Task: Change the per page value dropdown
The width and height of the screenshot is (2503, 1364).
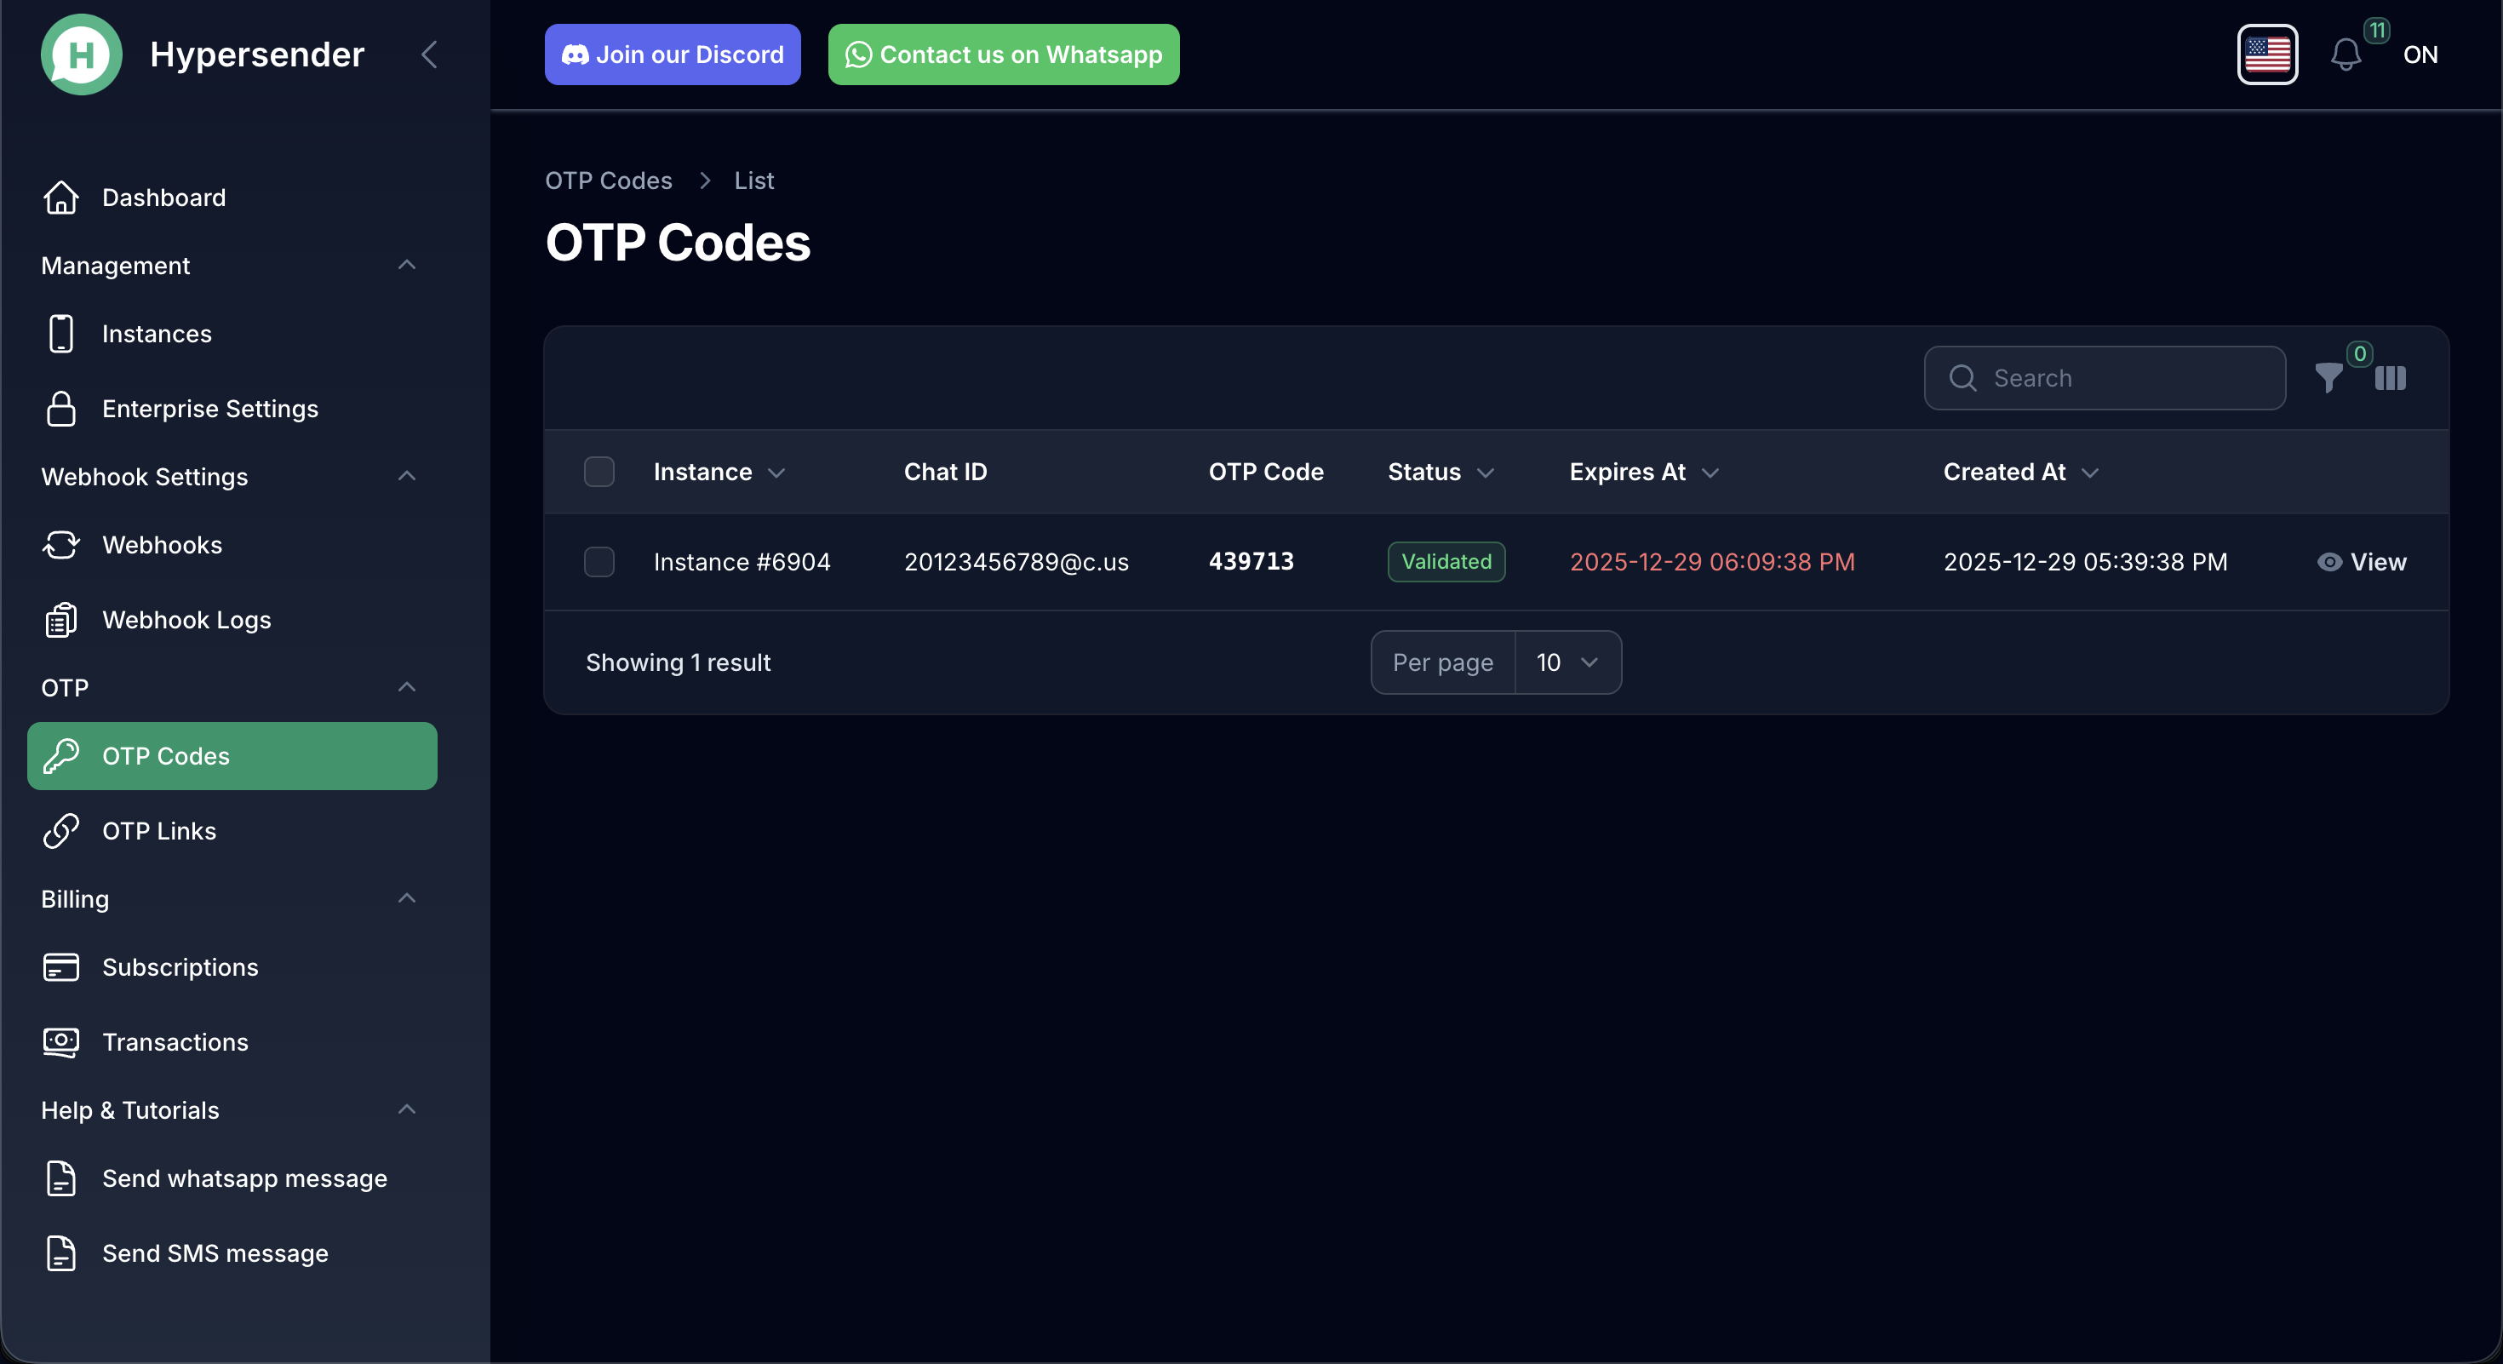Action: coord(1567,662)
